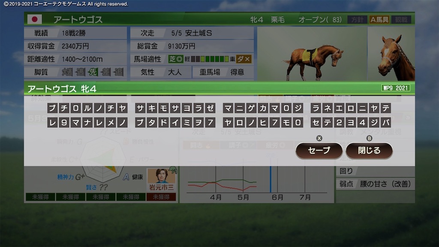
Task: Click next race 5/5 安土城S
Action: (192, 33)
